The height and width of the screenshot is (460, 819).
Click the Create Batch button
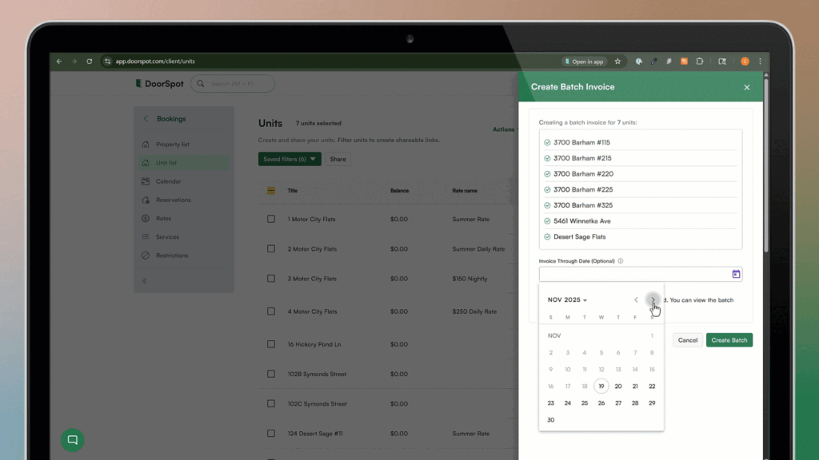coord(729,340)
